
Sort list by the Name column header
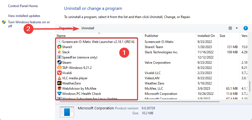(x=61, y=36)
